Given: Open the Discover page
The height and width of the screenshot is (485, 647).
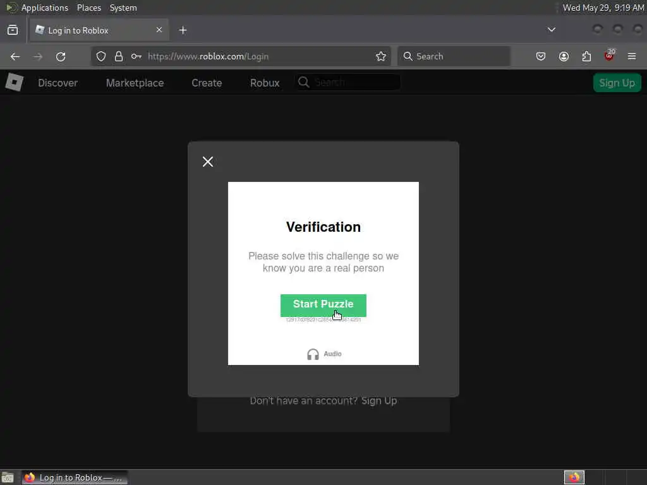Looking at the screenshot, I should 57,83.
